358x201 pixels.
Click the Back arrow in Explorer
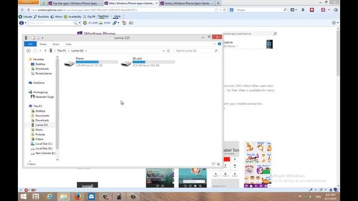coord(29,51)
